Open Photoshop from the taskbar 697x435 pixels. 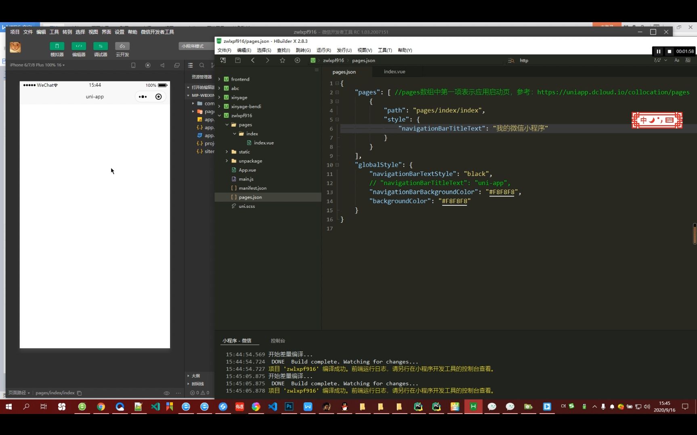click(289, 407)
